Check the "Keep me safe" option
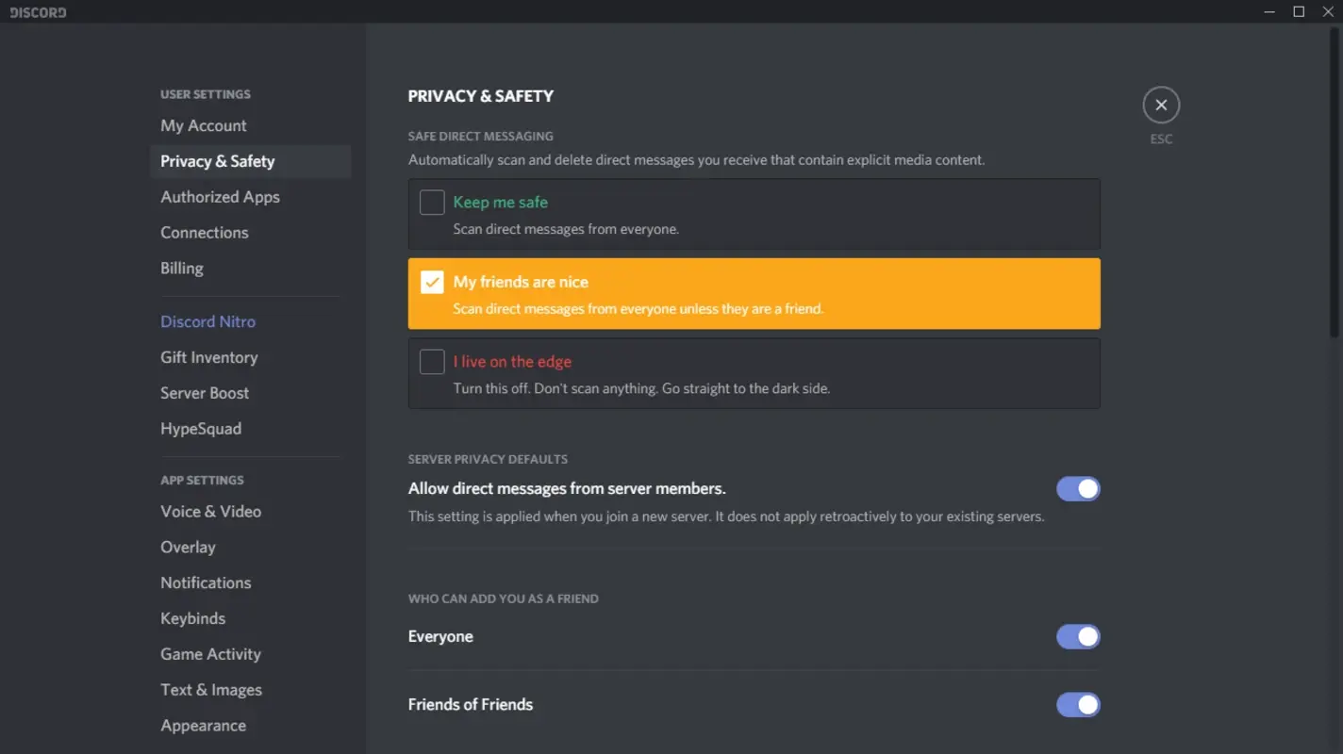This screenshot has width=1343, height=754. click(432, 202)
